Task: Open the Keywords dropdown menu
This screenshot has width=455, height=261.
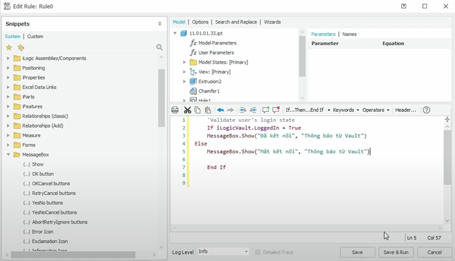Action: click(346, 110)
